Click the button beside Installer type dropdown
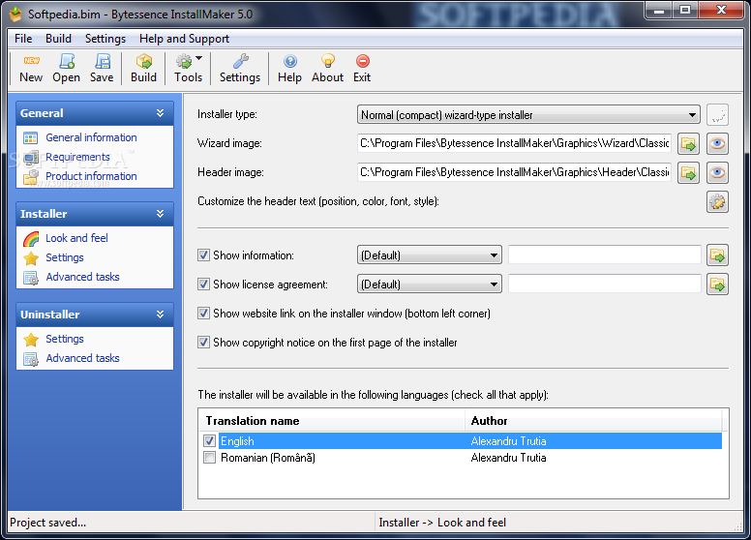The image size is (751, 540). coord(717,115)
